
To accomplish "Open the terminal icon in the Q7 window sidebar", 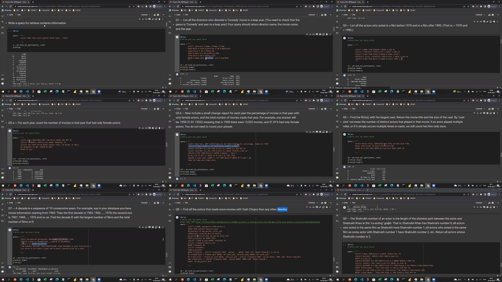I will (x=3, y=271).
